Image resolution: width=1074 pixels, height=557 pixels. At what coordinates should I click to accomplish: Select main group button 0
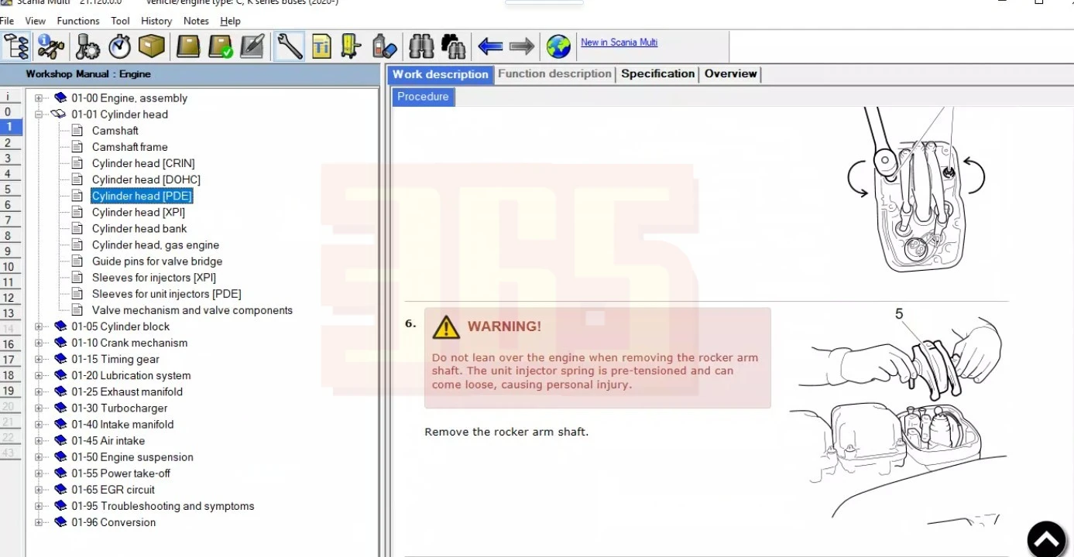coord(9,111)
